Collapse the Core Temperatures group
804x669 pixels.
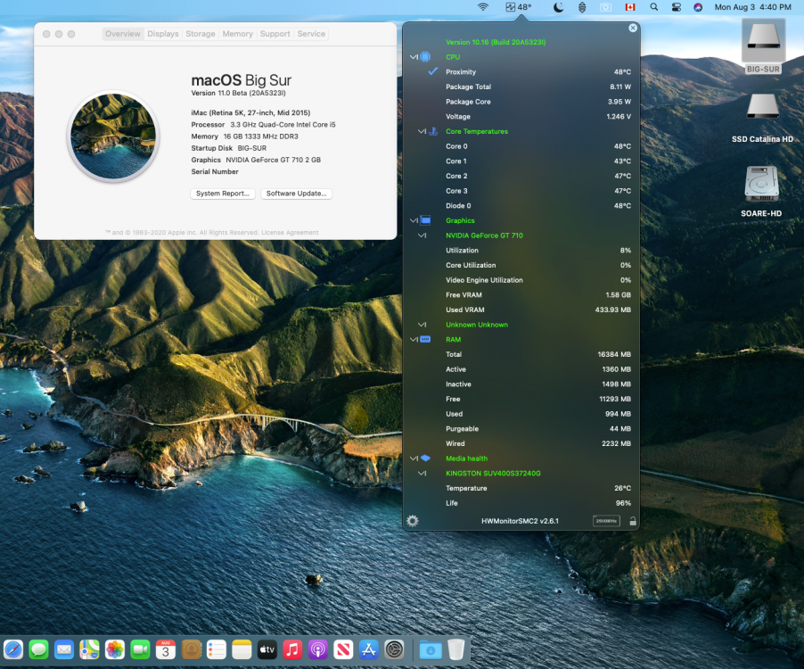pyautogui.click(x=422, y=131)
